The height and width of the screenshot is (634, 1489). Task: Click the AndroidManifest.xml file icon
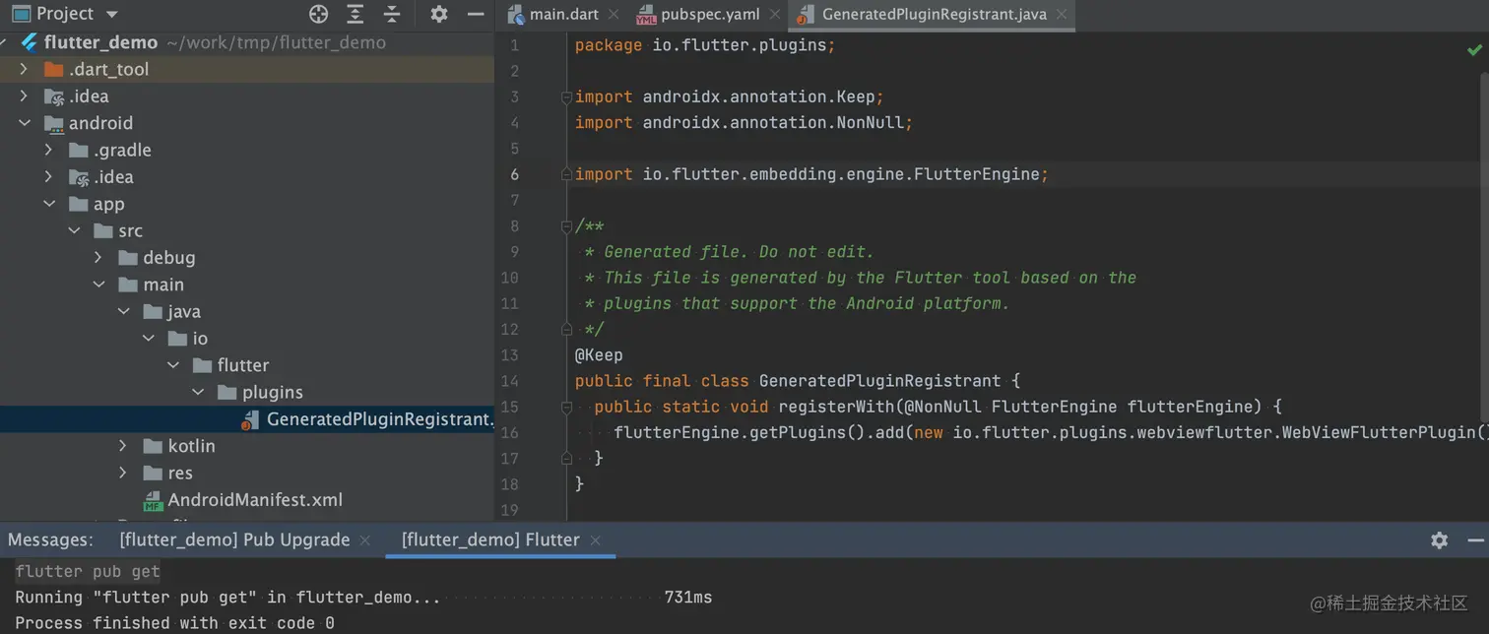[153, 501]
